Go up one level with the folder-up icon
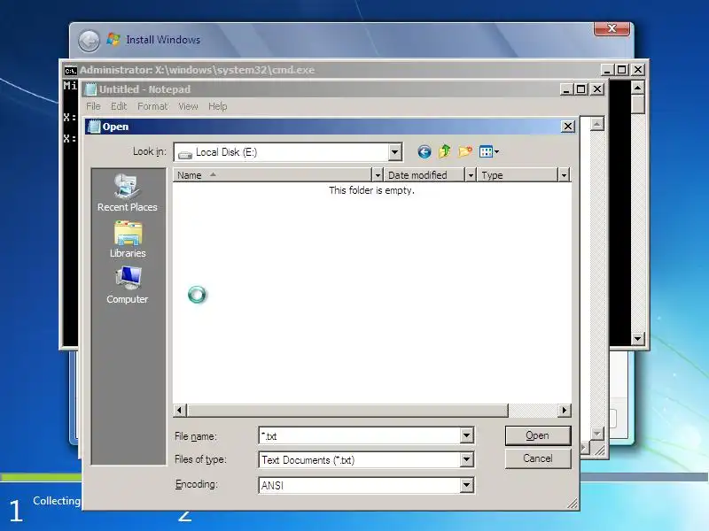Image resolution: width=709 pixels, height=531 pixels. (x=445, y=151)
